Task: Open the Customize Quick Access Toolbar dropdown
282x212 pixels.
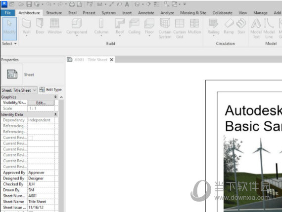Action: (x=185, y=4)
